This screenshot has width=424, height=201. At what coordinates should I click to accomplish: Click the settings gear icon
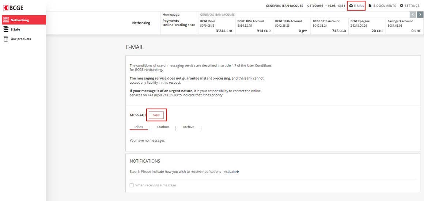(402, 6)
